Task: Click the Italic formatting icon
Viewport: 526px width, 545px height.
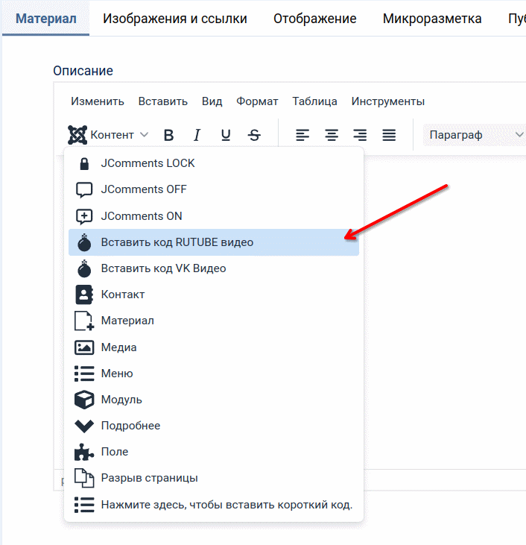Action: (197, 135)
